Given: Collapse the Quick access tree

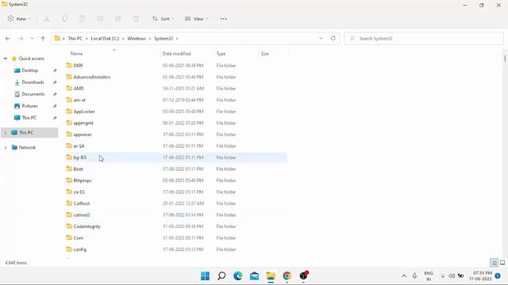Looking at the screenshot, I should (x=6, y=59).
